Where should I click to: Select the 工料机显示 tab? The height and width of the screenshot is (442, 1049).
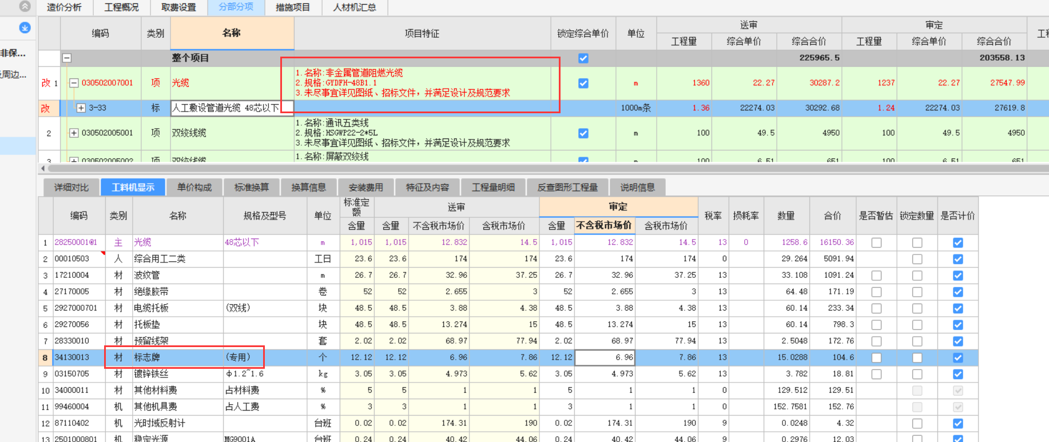(133, 188)
